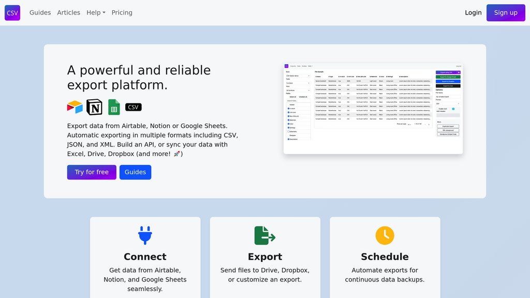Open the Guides nav link
530x298 pixels.
point(40,12)
